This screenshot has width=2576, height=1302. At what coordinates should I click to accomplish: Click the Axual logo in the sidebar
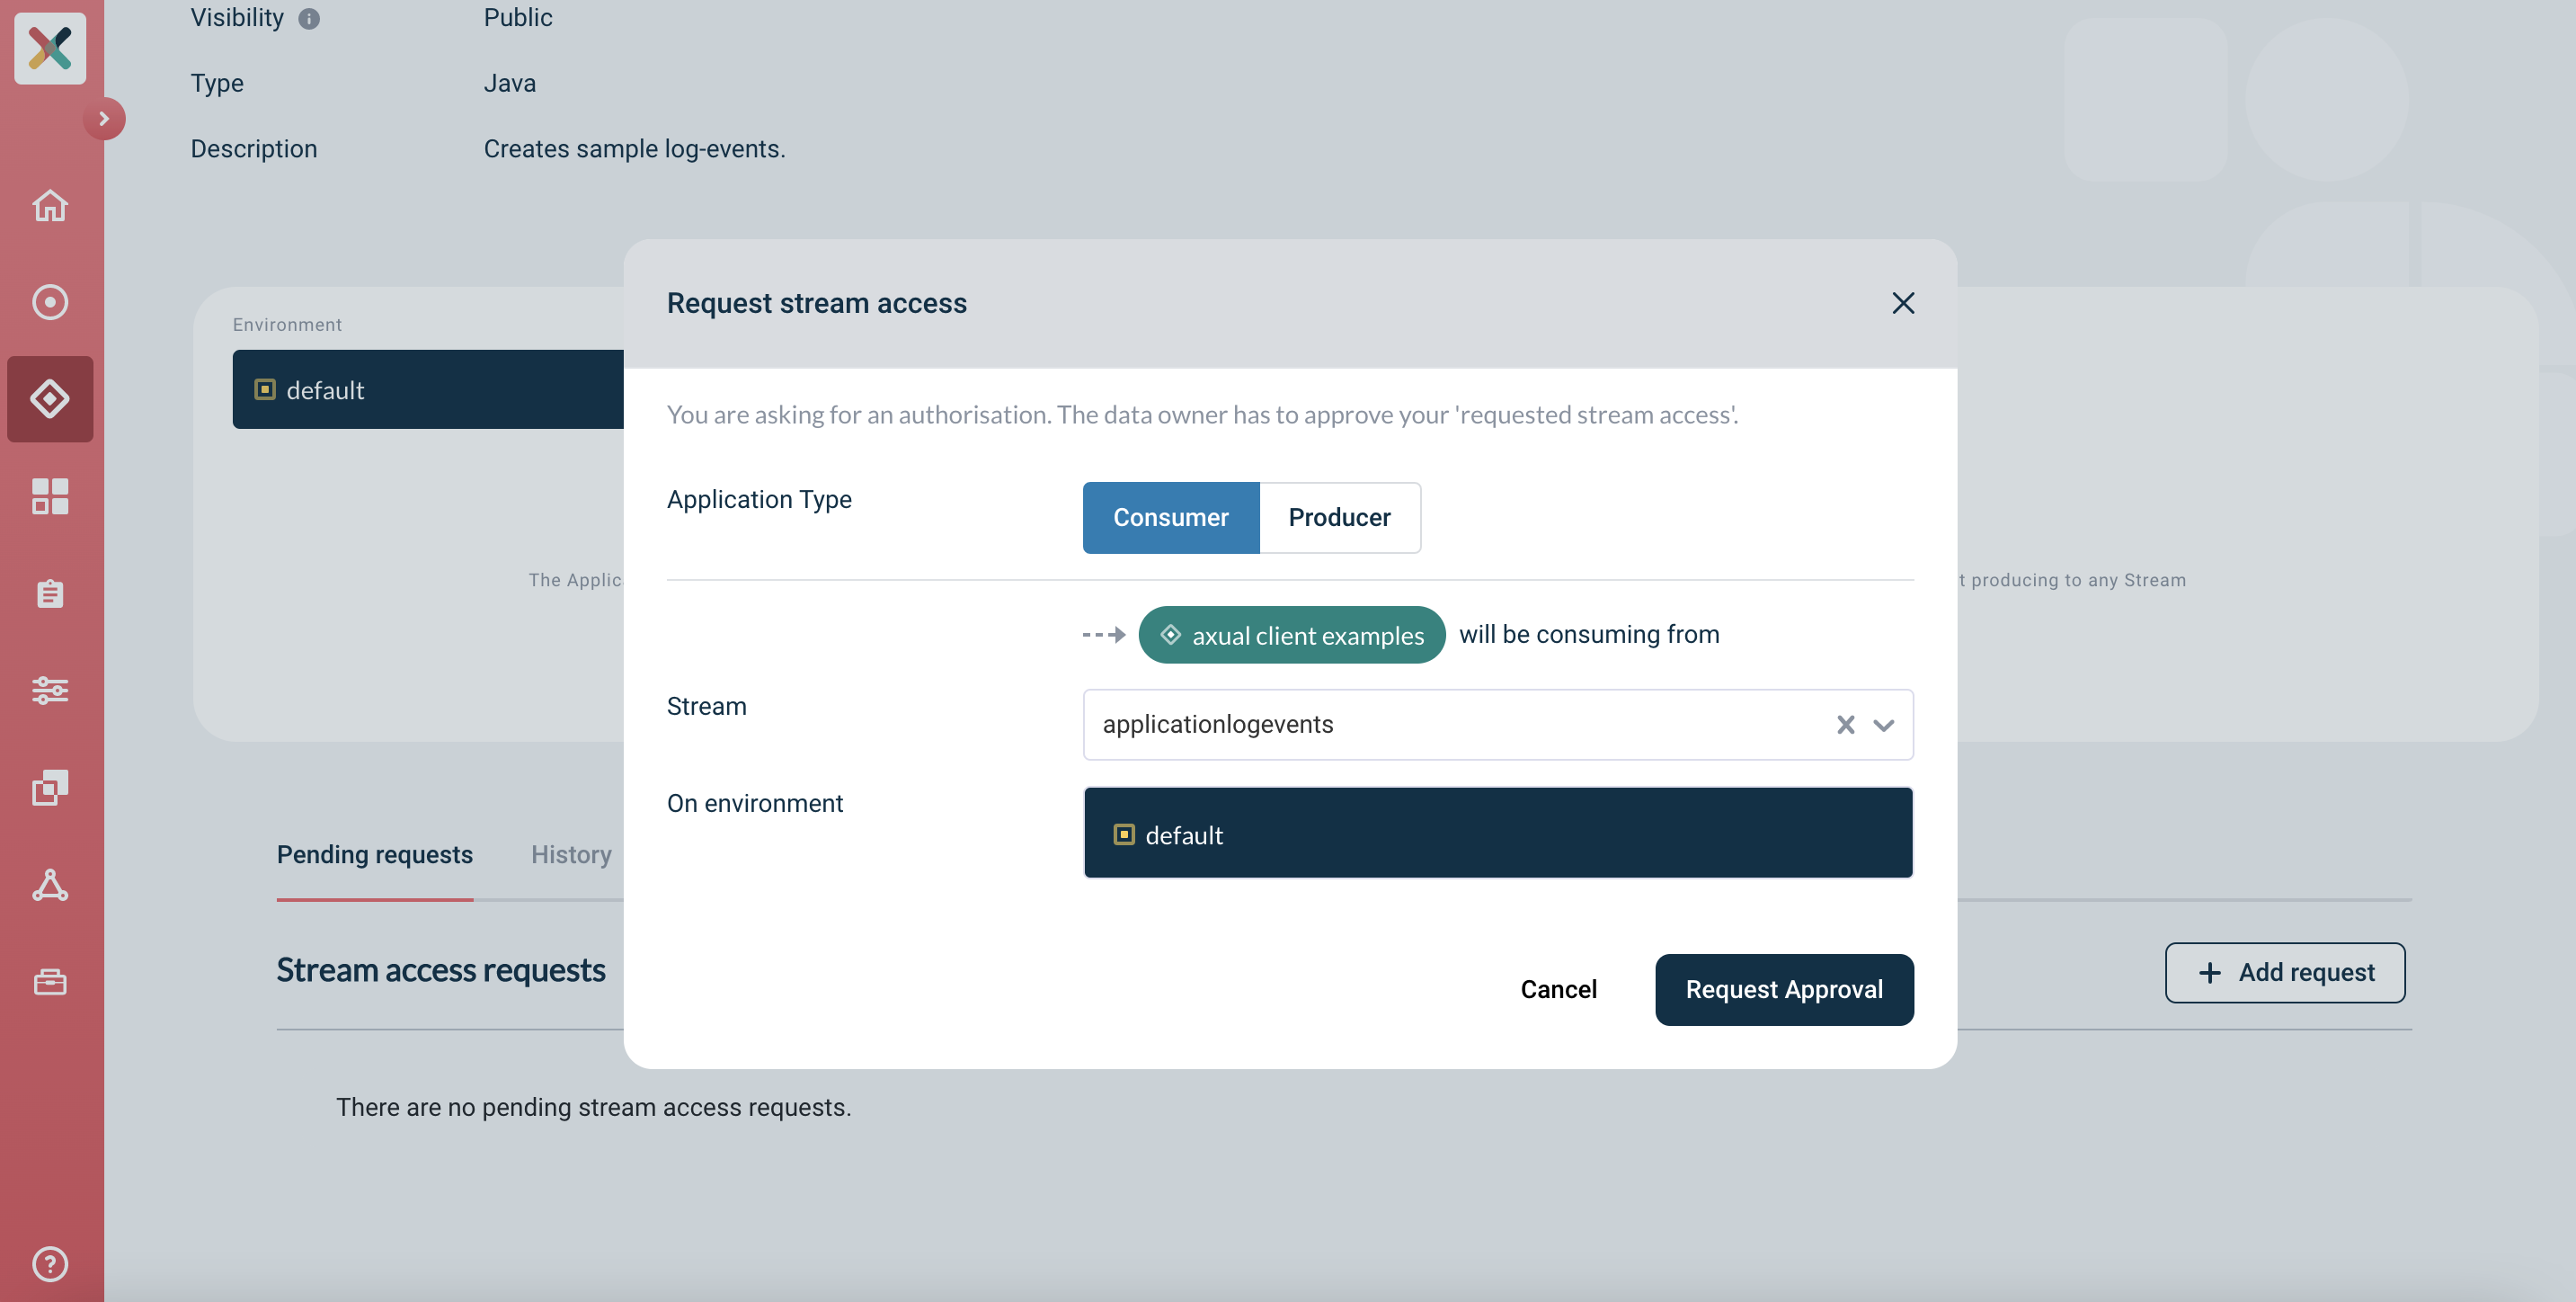pos(50,47)
